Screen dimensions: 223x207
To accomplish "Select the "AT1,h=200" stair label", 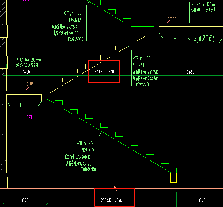I will (x=86, y=143).
